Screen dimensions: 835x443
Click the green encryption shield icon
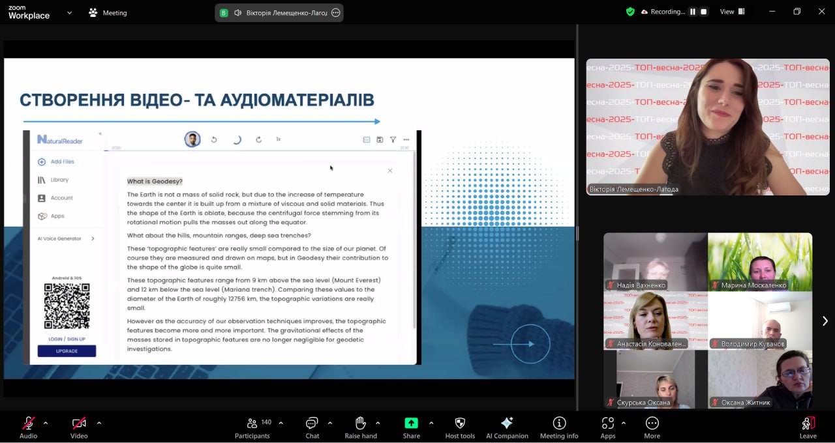pos(630,12)
